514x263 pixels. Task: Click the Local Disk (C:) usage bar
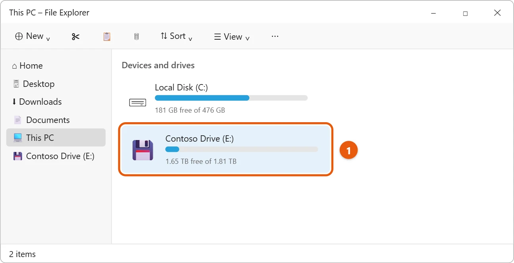tap(231, 98)
